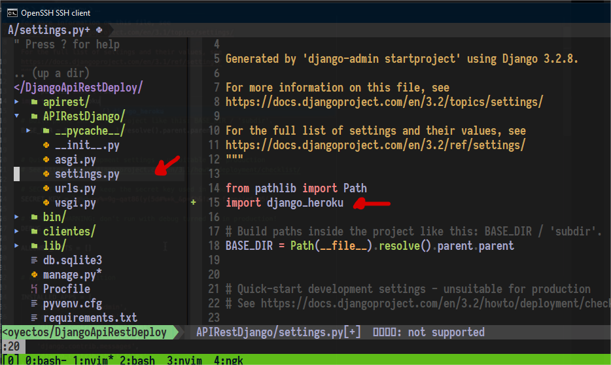Expand the __pycache__/ directory arrow

click(x=28, y=131)
